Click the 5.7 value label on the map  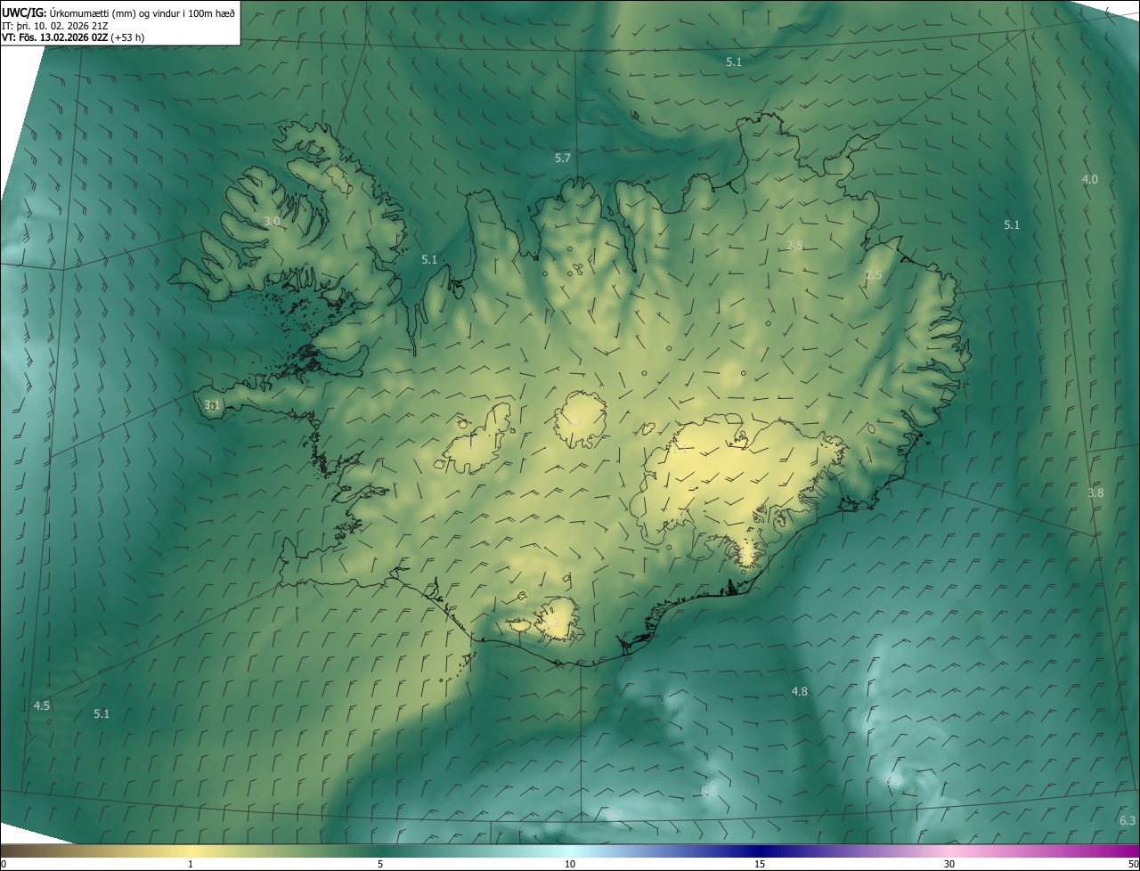(562, 159)
